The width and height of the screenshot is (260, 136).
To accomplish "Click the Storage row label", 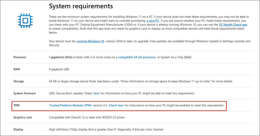I will (19, 81).
